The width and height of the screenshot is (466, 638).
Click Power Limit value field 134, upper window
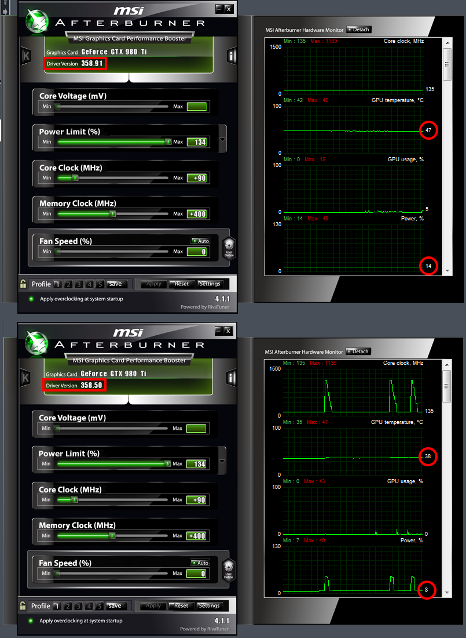pos(197,142)
